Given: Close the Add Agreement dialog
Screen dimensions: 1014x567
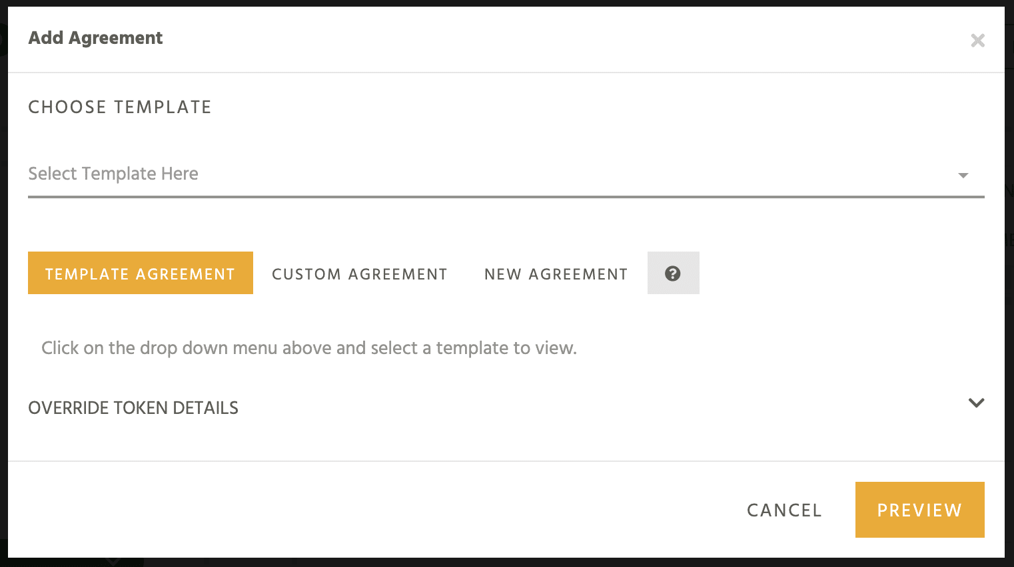Looking at the screenshot, I should point(977,41).
